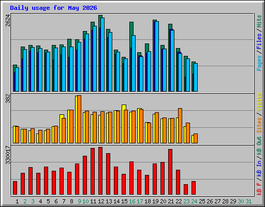Click day 6 on the x-axis

(56, 201)
